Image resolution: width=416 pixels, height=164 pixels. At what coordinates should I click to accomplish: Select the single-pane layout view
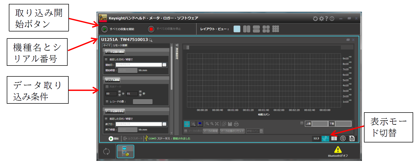(237, 29)
